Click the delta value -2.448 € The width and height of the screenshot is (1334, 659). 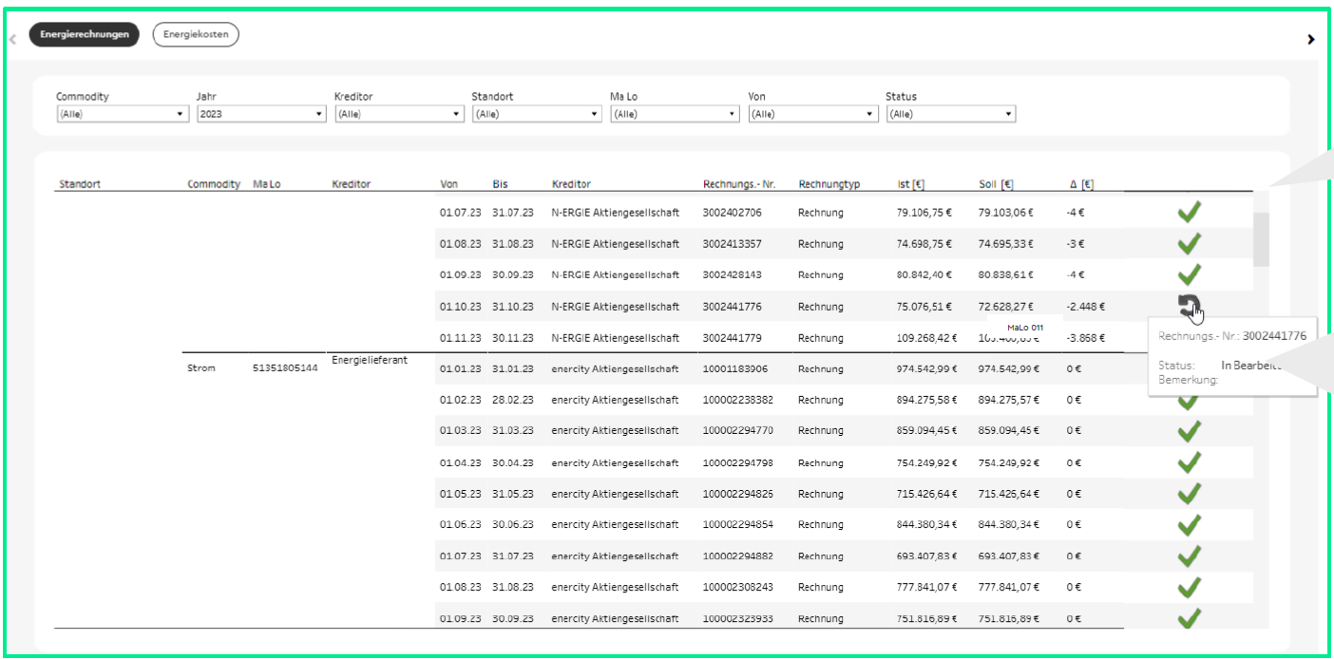point(1085,307)
